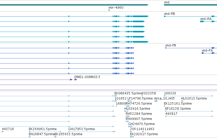The height and width of the screenshot is (138, 217).
Task: Click EST EK165633.5prime label
Action: 68,134
